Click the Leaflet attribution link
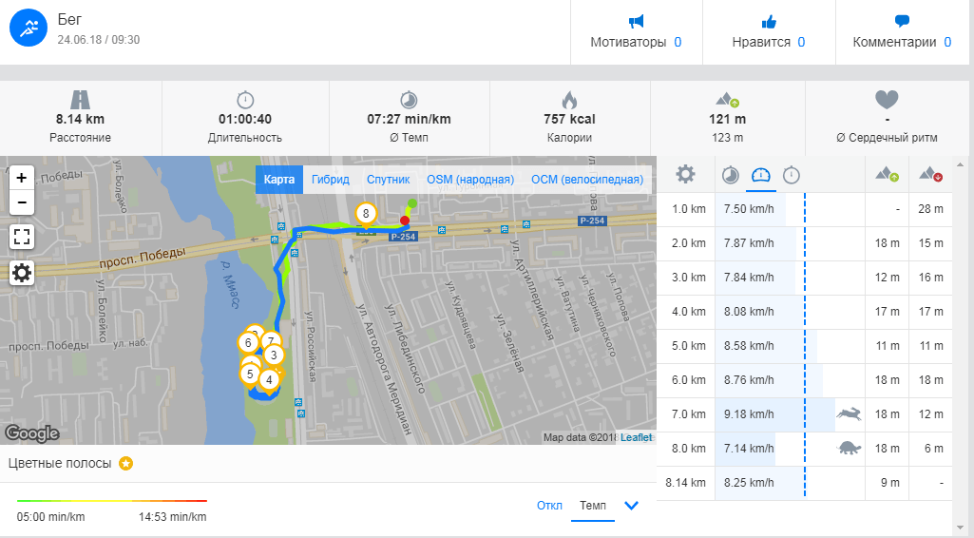The height and width of the screenshot is (538, 974). click(636, 437)
